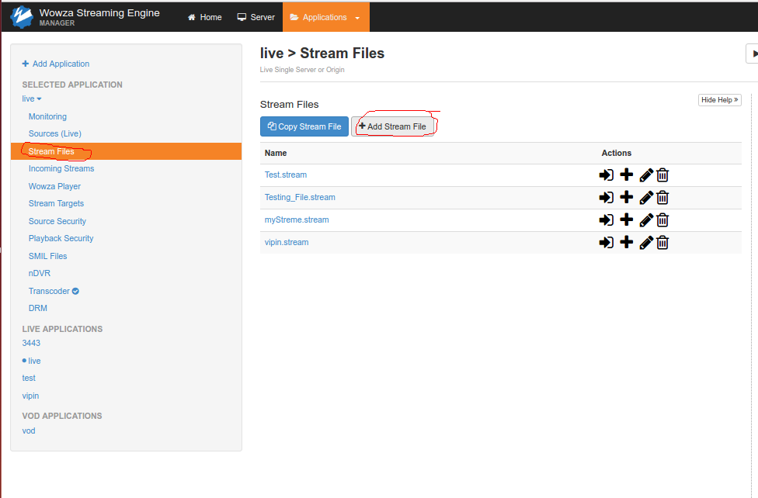Open live under Live Applications
The image size is (758, 498).
tap(34, 361)
